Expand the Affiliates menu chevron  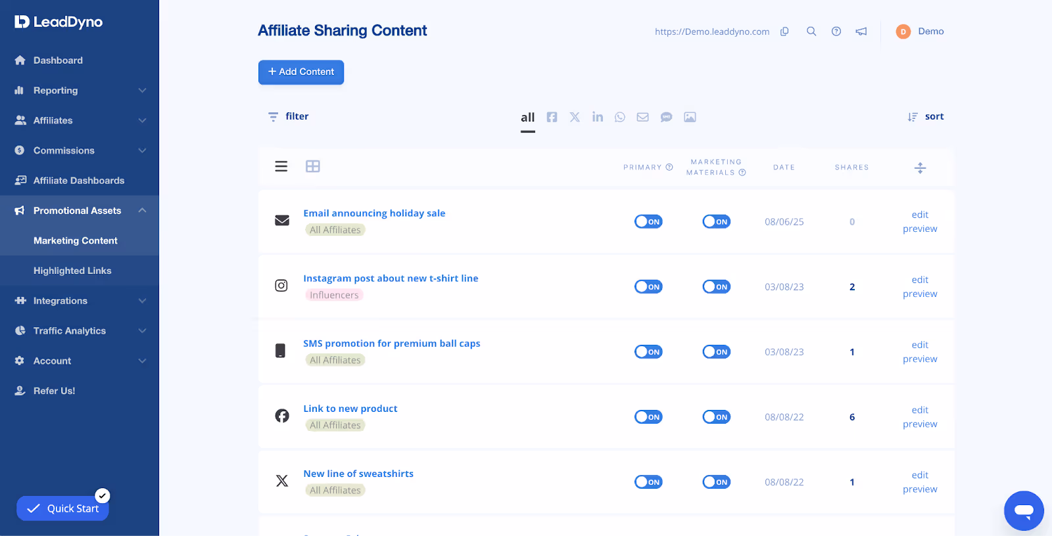click(x=142, y=121)
